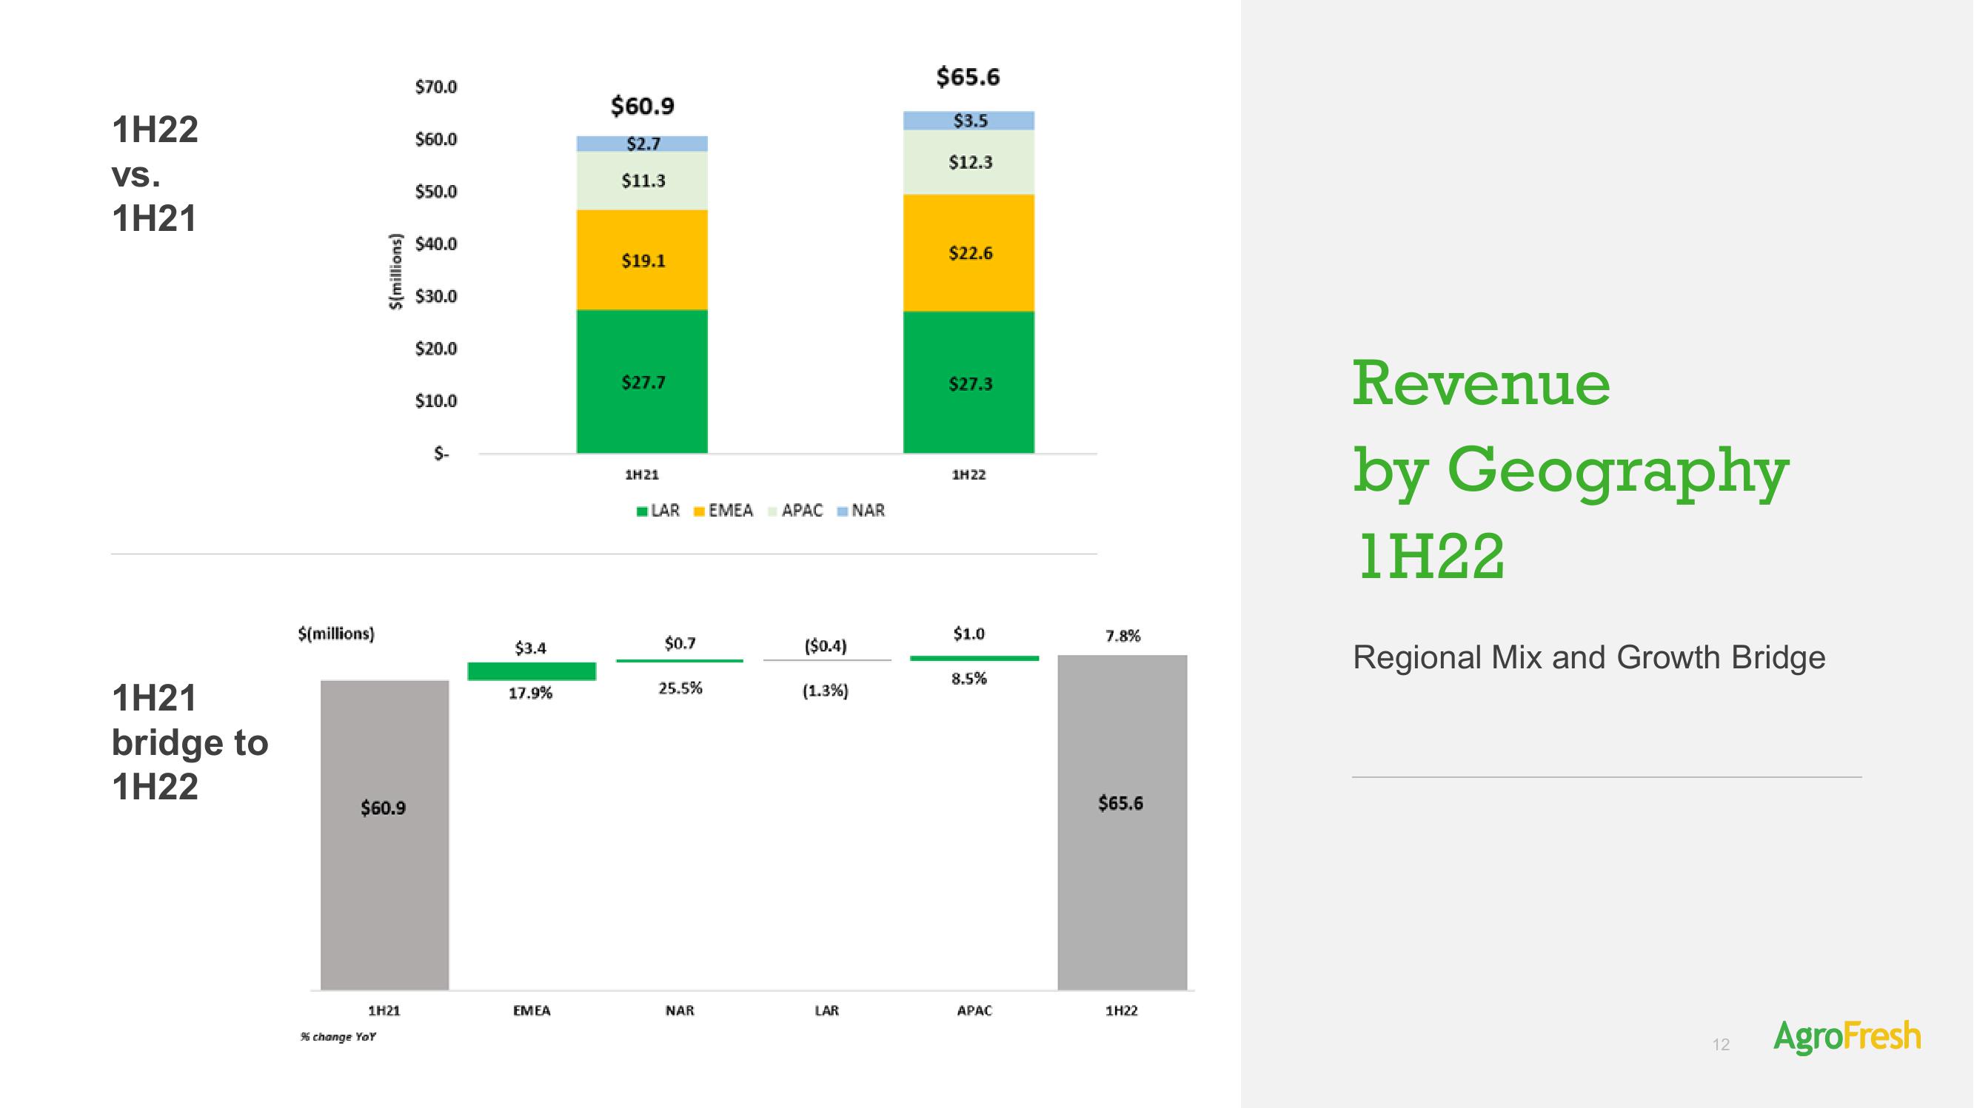Click the $20.0 y-axis label

(x=435, y=349)
